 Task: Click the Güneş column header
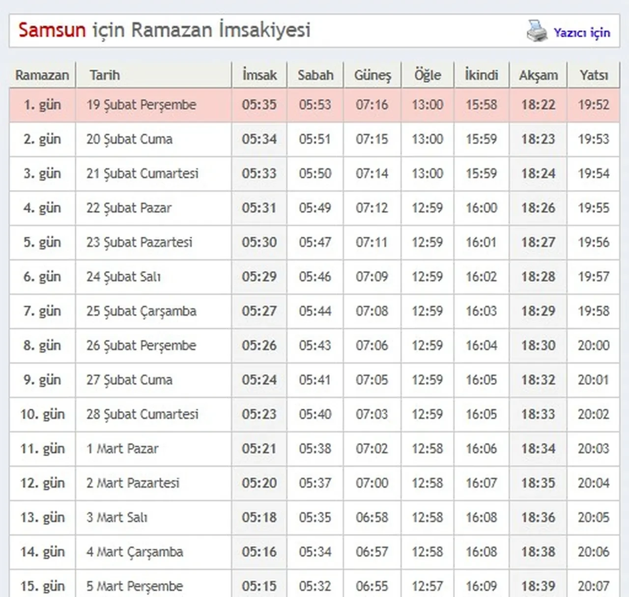coord(372,75)
